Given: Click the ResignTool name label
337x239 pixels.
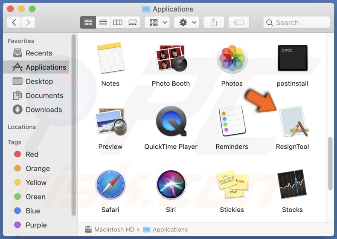Looking at the screenshot, I should pos(292,147).
